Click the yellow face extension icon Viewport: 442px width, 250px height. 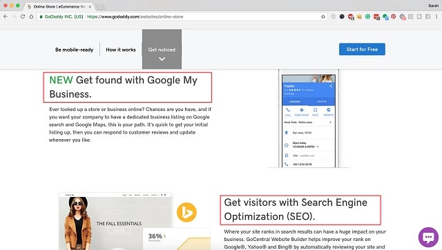[359, 17]
